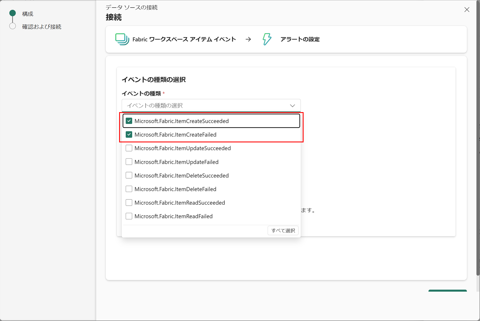
Task: Check the Microsoft.Fabric.ItemDeleteFailed checkbox
Action: (129, 189)
